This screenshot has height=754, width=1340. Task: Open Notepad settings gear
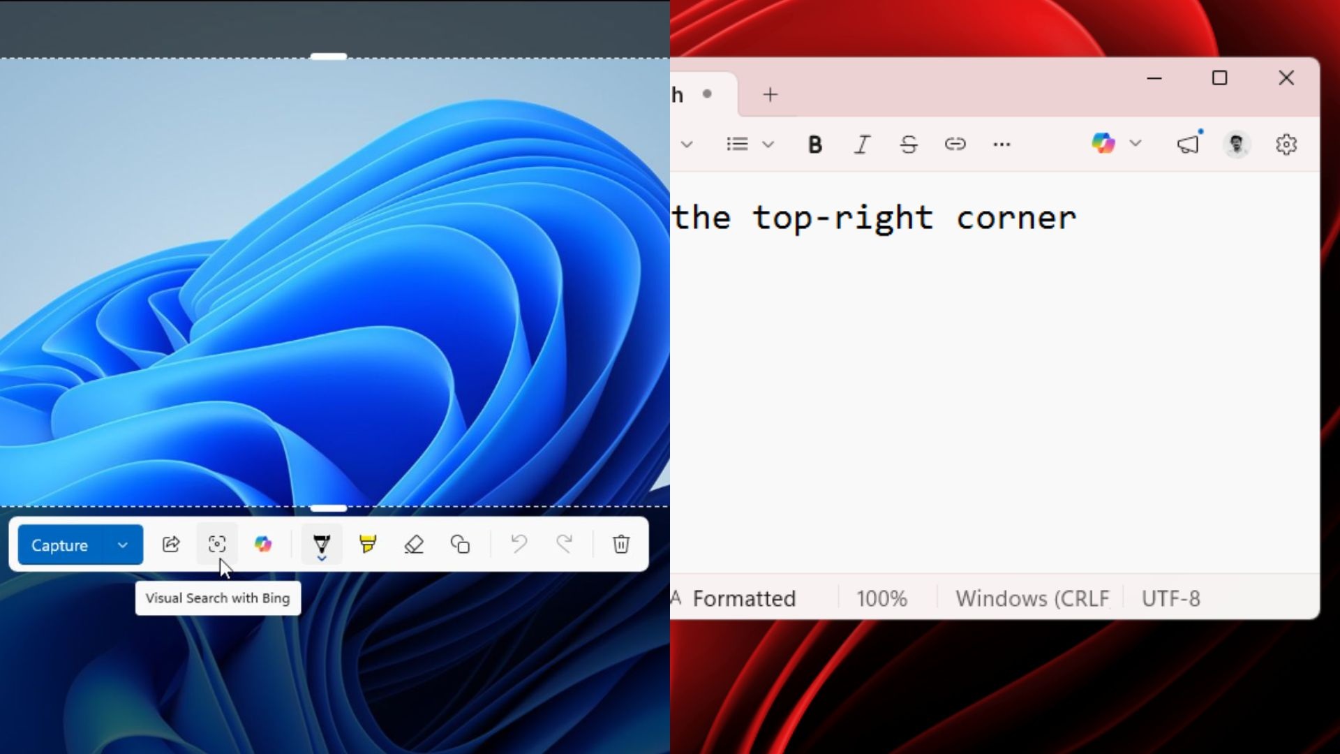(1286, 145)
